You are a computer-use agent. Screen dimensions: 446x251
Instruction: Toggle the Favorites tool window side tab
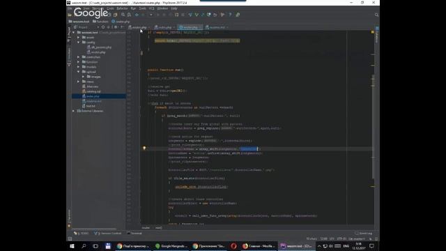[69, 218]
